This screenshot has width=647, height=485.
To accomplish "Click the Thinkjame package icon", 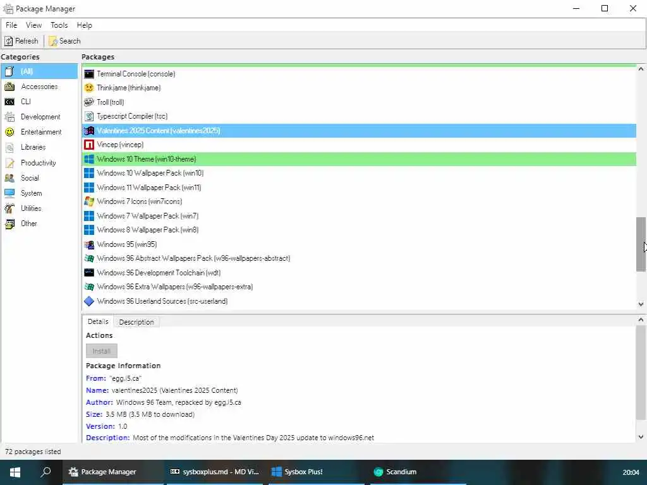I will [x=88, y=88].
